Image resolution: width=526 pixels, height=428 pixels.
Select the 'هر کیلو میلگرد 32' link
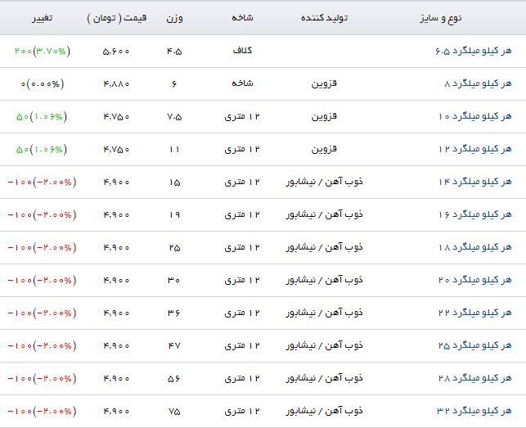pos(474,411)
